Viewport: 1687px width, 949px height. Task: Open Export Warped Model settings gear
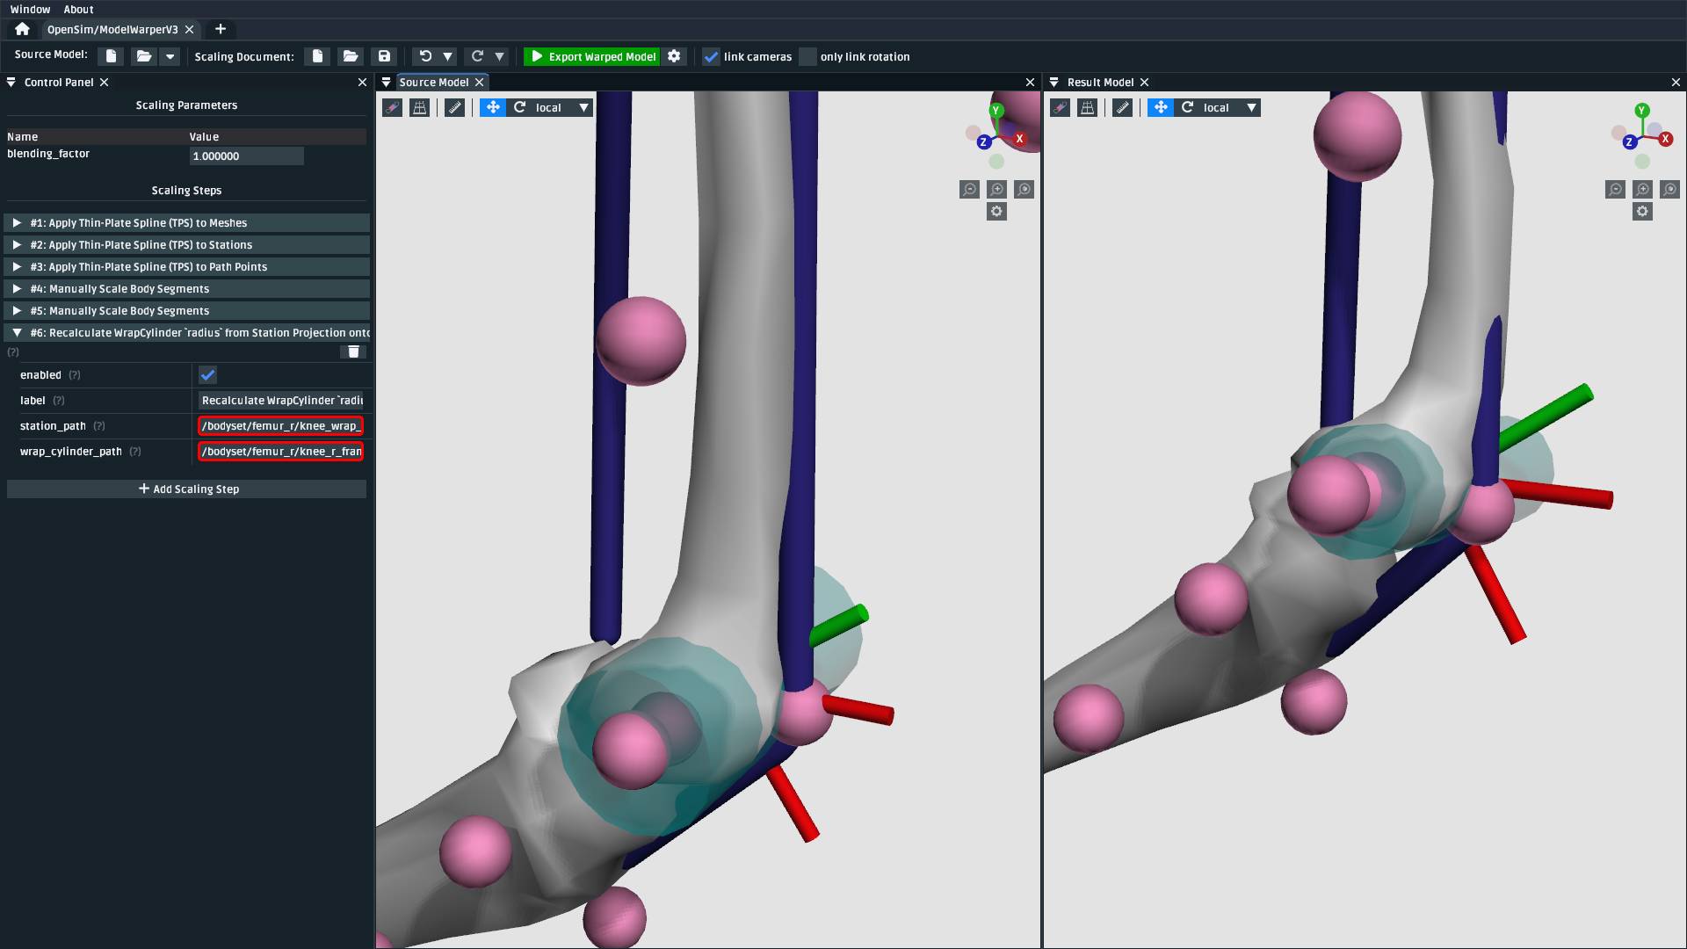674,56
